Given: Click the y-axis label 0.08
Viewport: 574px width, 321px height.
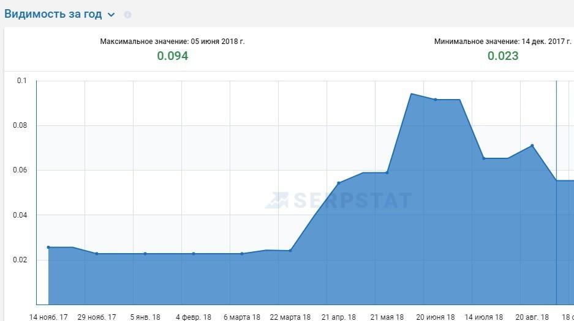Looking at the screenshot, I should coord(22,125).
